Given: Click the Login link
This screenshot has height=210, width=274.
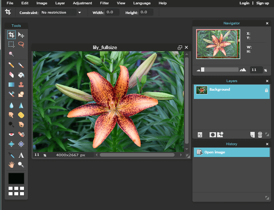Looking at the screenshot, I should (244, 3).
